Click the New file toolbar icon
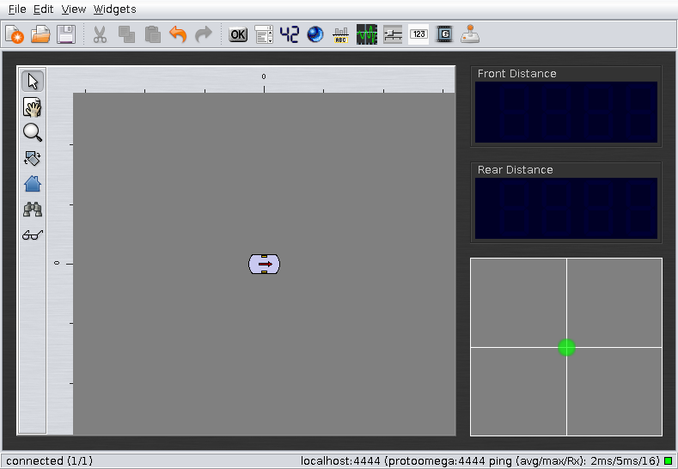Image resolution: width=678 pixels, height=469 pixels. (15, 34)
